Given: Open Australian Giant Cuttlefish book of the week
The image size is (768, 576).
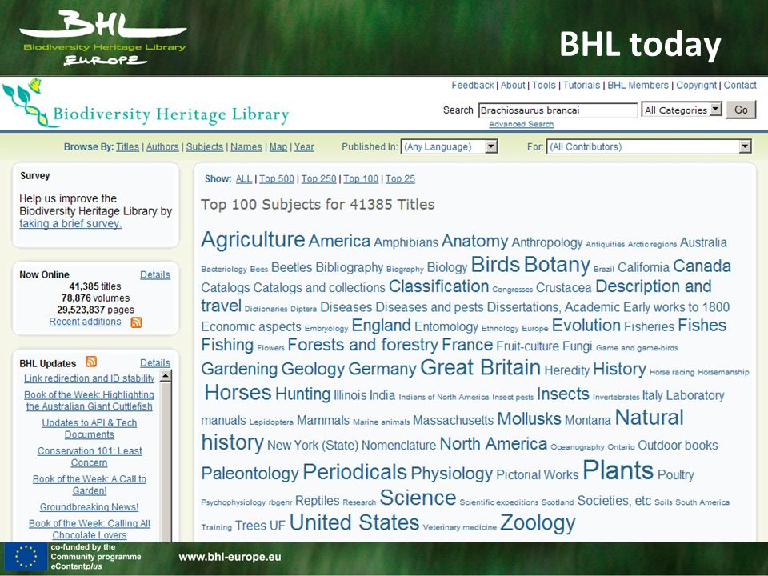Looking at the screenshot, I should pyautogui.click(x=89, y=401).
